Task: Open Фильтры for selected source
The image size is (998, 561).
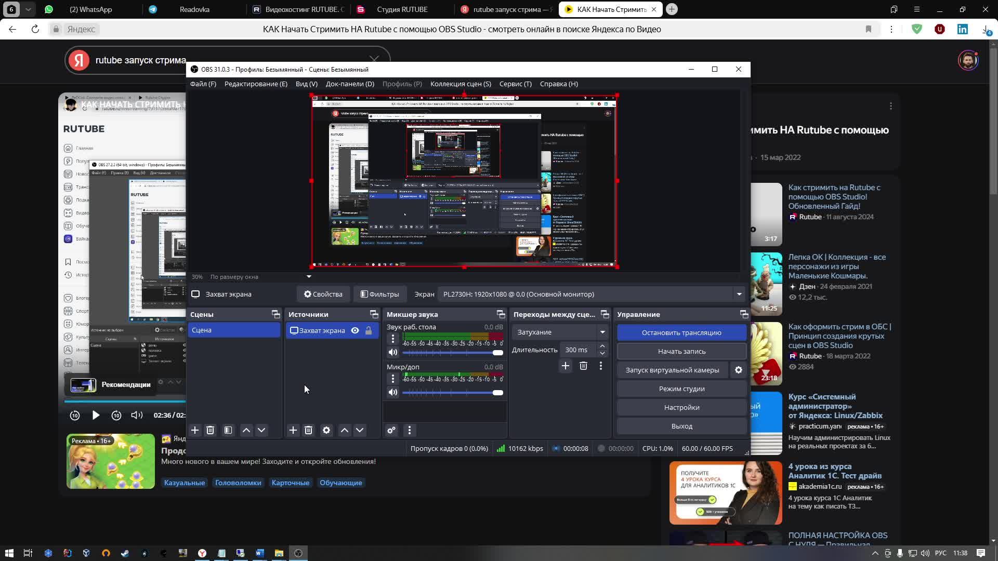Action: point(380,294)
